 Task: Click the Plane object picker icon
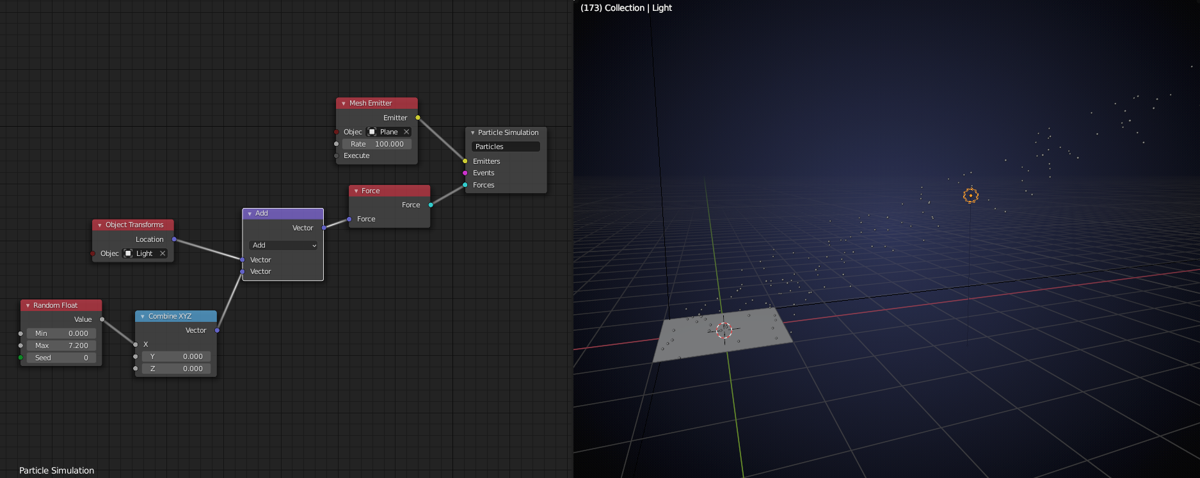tap(372, 132)
